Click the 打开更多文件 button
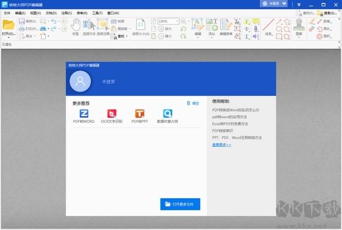 click(180, 203)
